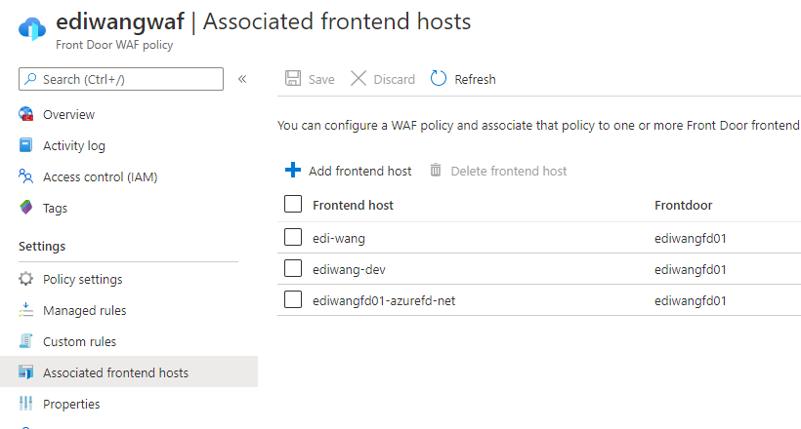Click the Frontdoor column header
The width and height of the screenshot is (801, 429).
click(683, 205)
